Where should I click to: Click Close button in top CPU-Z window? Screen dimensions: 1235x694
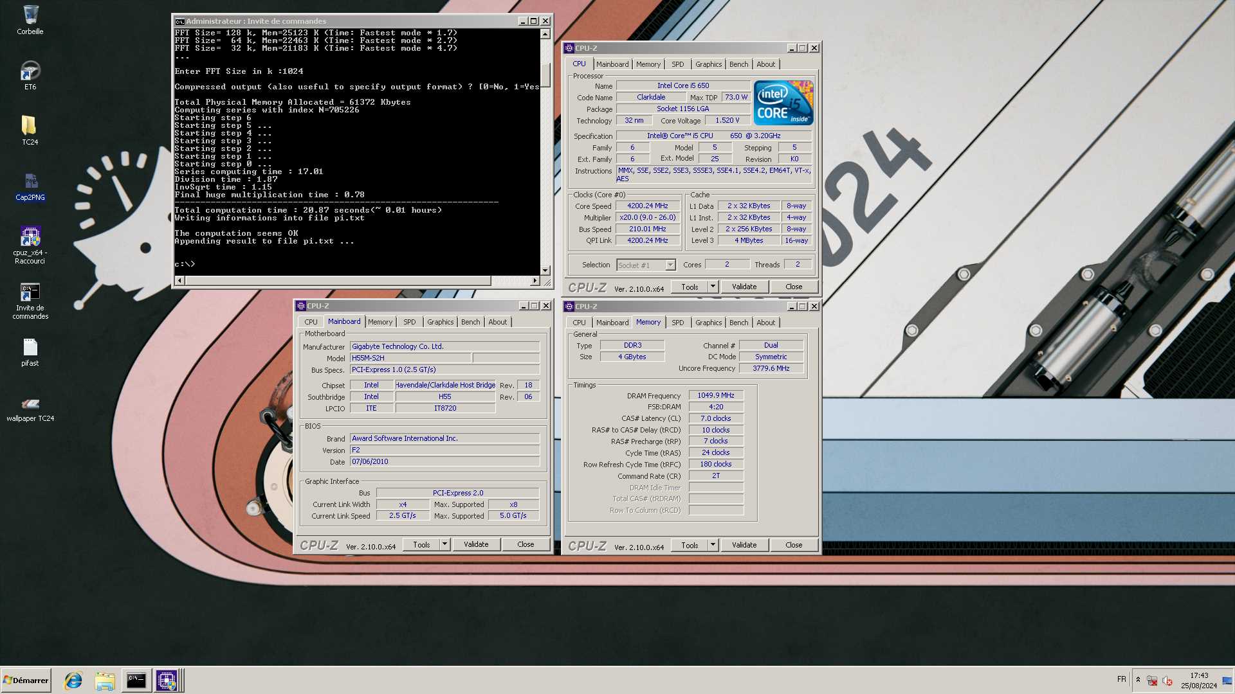click(x=794, y=287)
